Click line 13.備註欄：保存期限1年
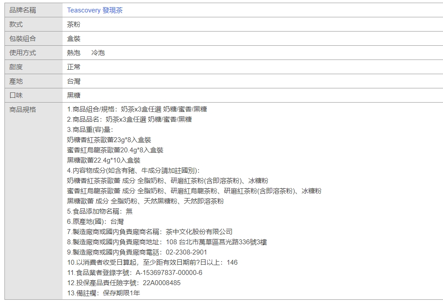Screen dimensions: 443x302 [103, 293]
